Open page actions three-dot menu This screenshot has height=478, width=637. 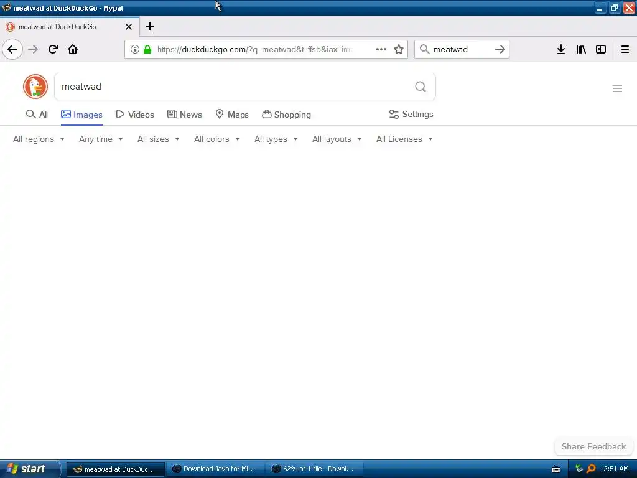click(x=381, y=49)
